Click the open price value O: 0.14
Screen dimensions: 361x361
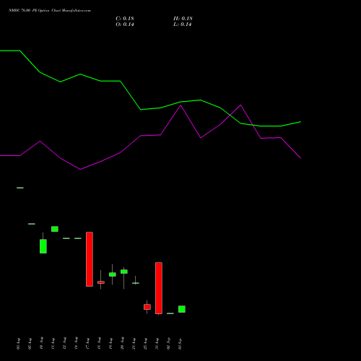pos(125,25)
